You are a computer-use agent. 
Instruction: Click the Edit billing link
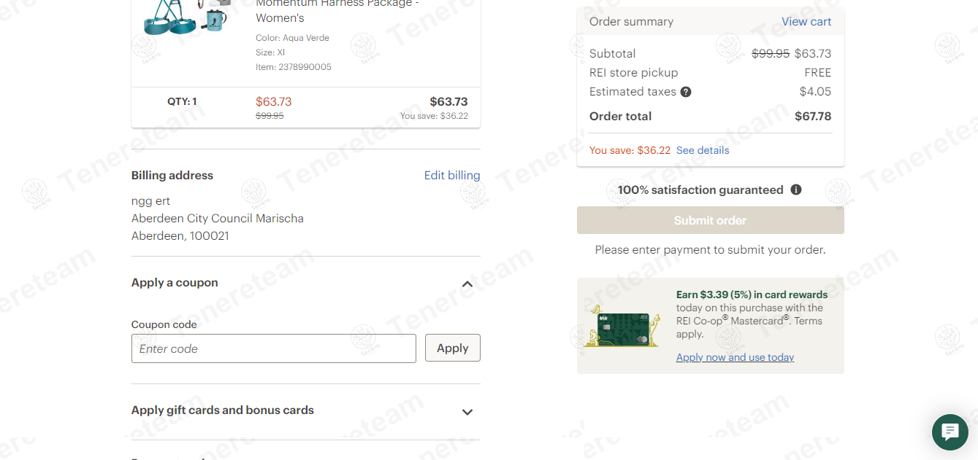452,176
